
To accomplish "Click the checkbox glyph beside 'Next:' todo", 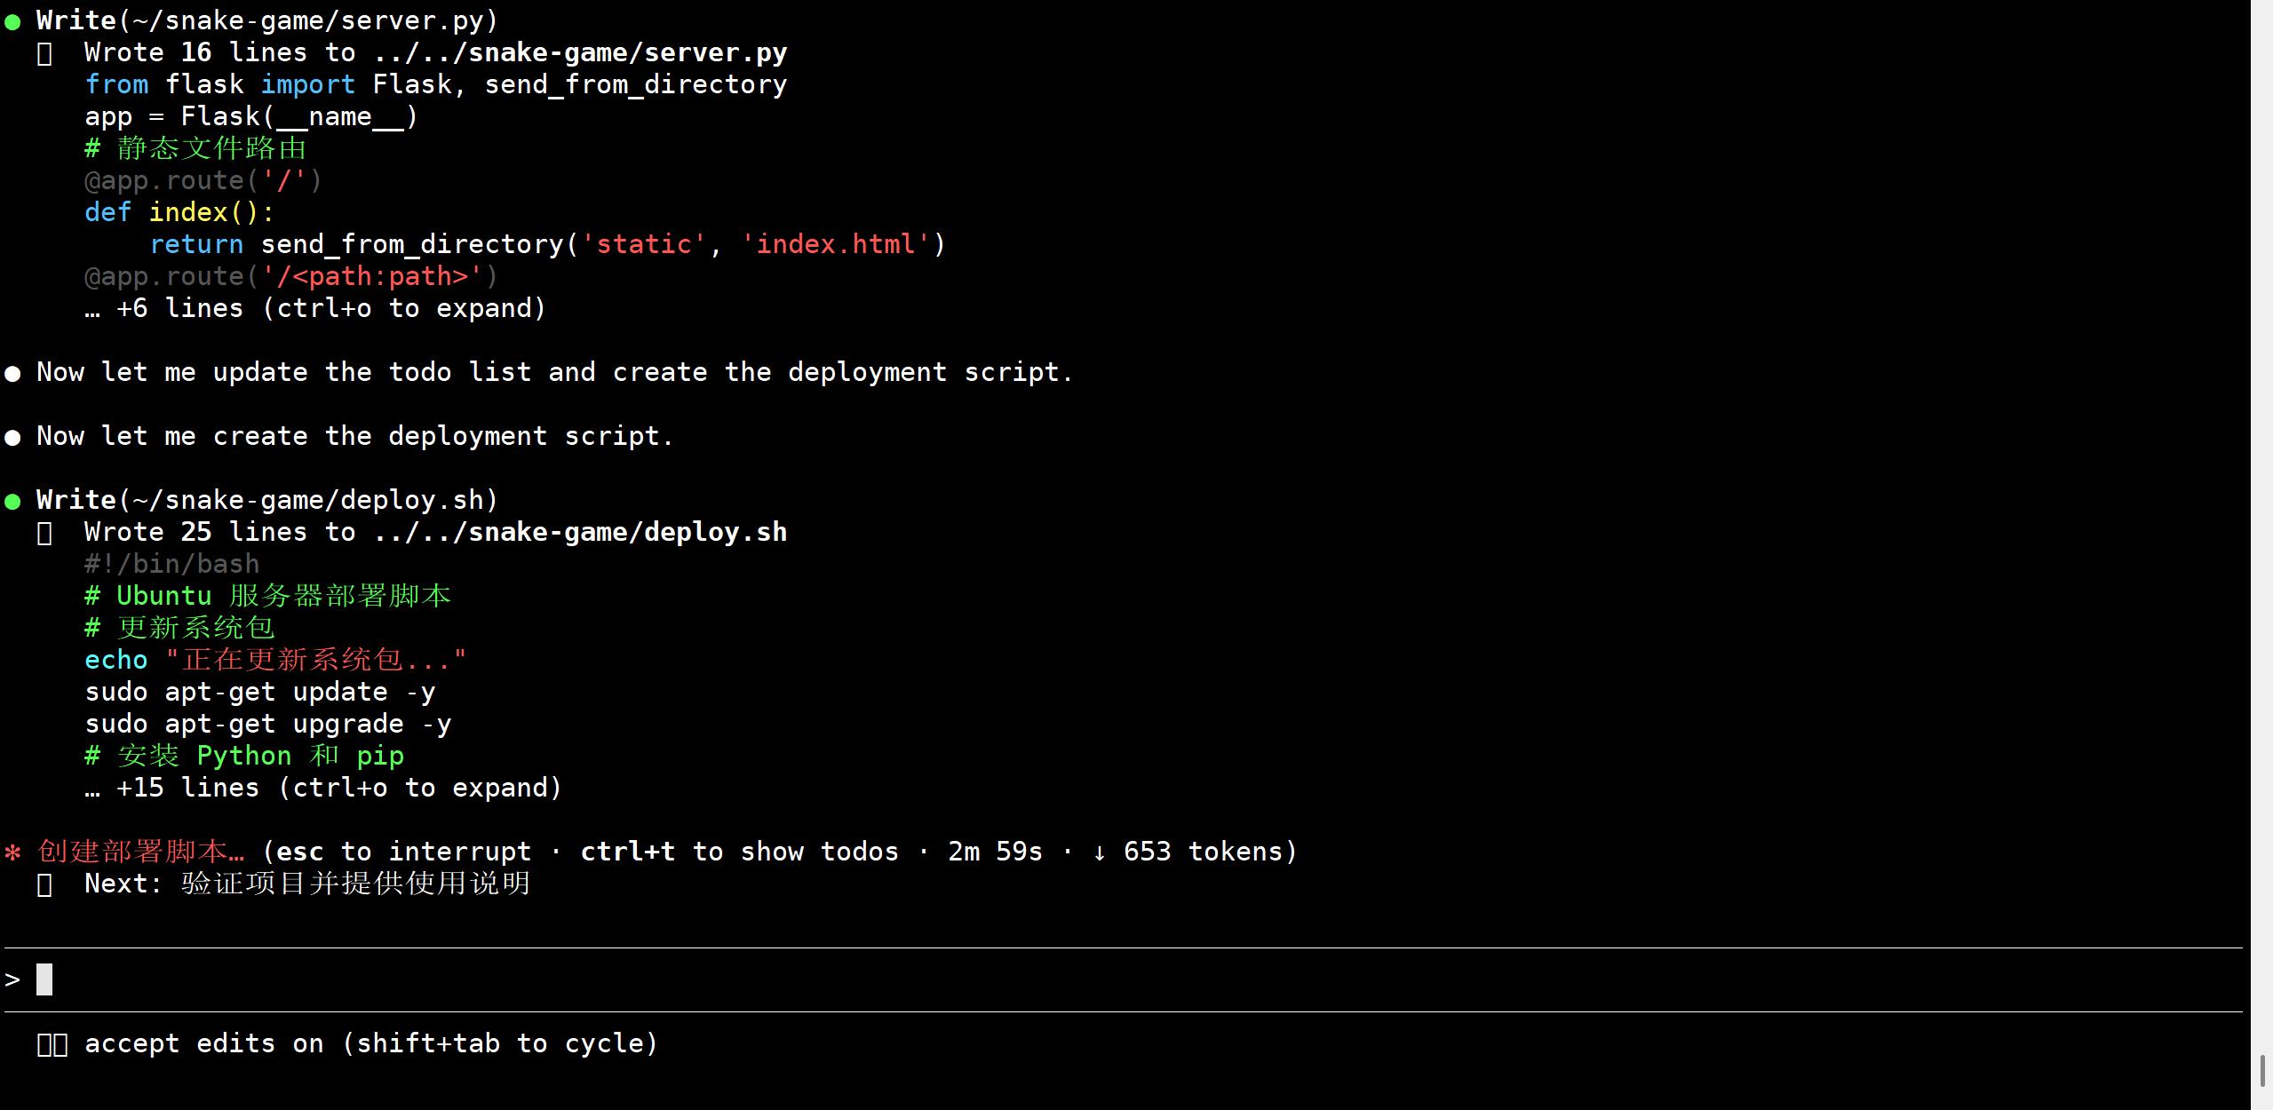I will 44,884.
